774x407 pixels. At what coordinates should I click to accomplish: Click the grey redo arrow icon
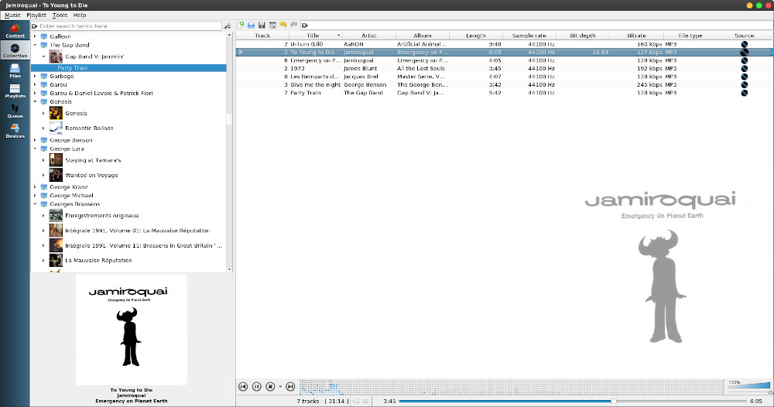click(293, 25)
